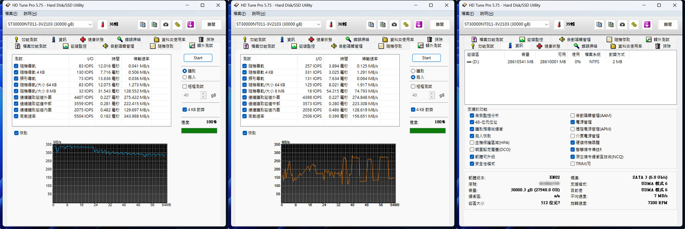Click the temperature thermometer icon in left window
Viewport: 685px width, 229px height.
(x=102, y=24)
